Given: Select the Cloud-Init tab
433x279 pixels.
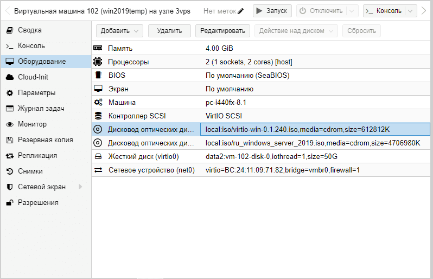Looking at the screenshot, I should click(x=46, y=77).
